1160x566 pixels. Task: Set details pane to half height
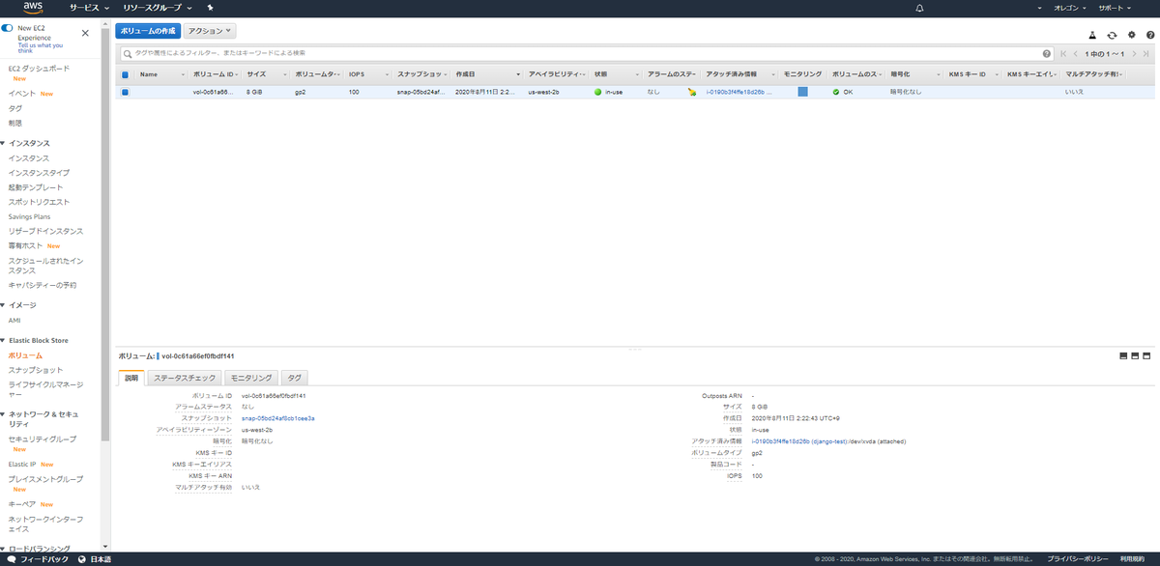click(1135, 355)
